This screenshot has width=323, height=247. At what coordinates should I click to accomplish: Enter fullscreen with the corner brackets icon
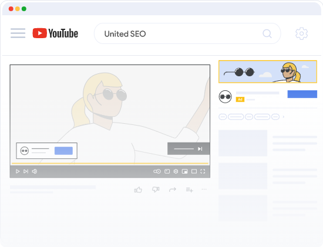[x=203, y=171]
